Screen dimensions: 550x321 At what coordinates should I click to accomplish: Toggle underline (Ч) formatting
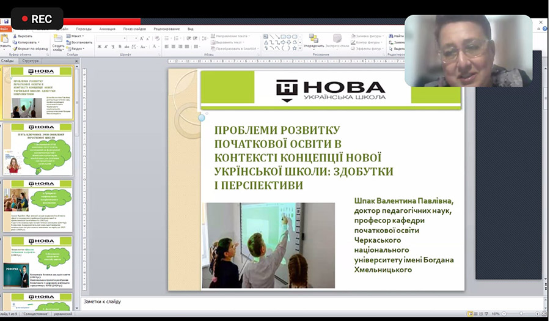pyautogui.click(x=113, y=46)
